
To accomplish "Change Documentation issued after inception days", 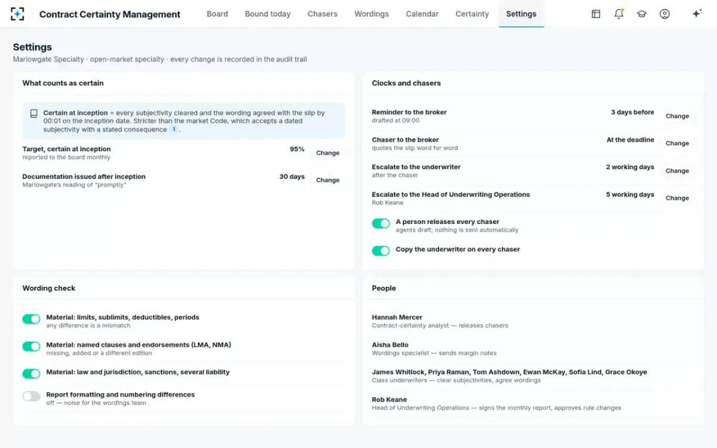I will (327, 180).
